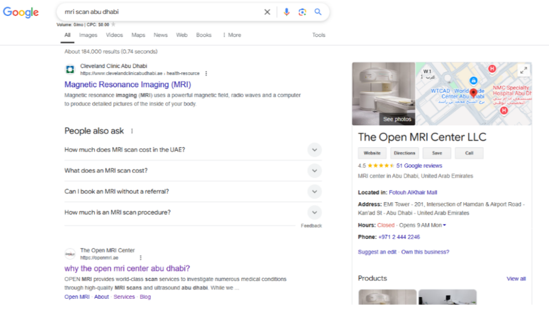Click The Open MRI Center favicon
Viewport: 549px width, 332px height.
tap(70, 254)
